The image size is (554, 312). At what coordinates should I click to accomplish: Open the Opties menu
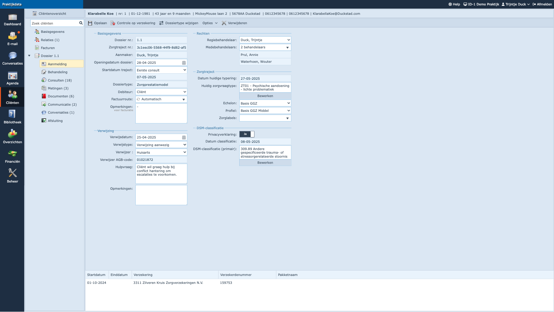pyautogui.click(x=210, y=23)
